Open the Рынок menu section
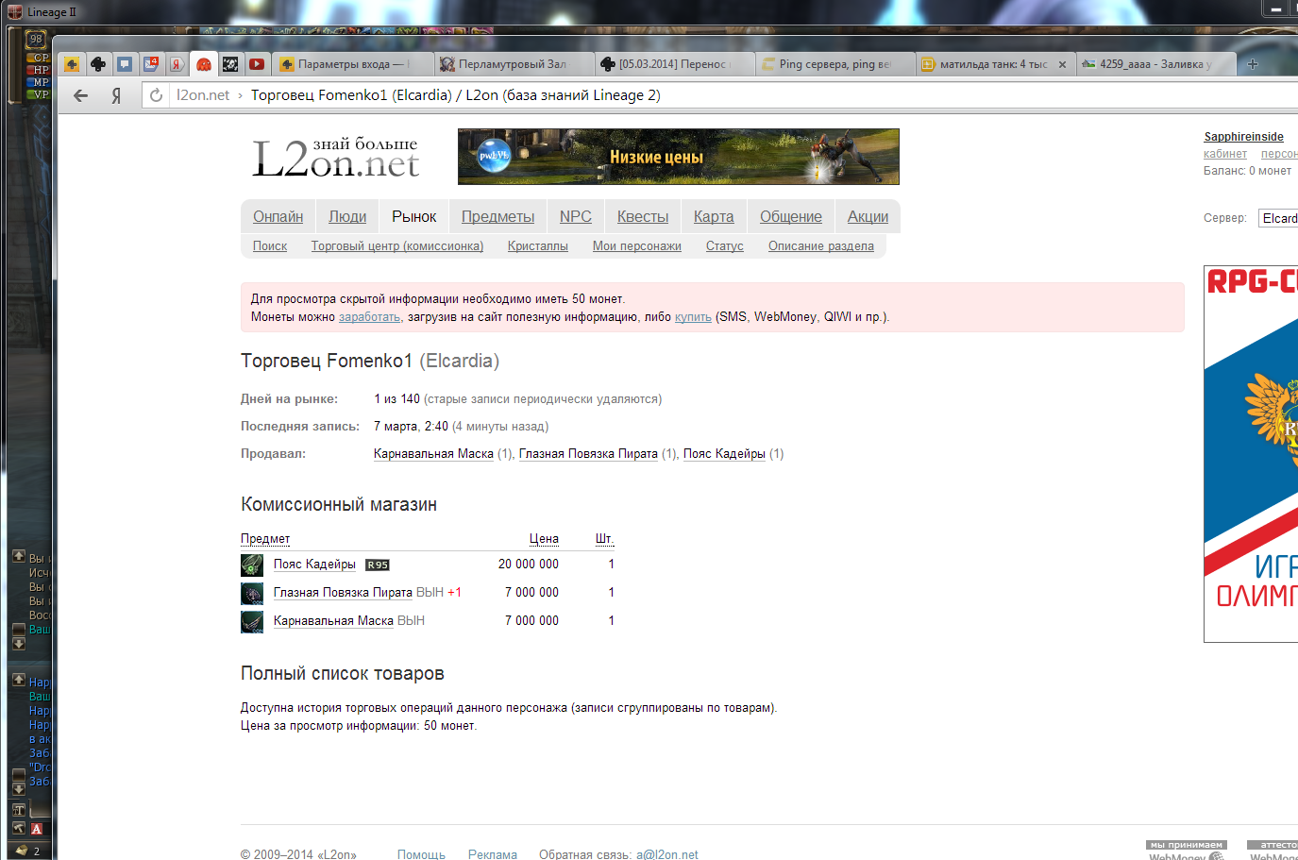The width and height of the screenshot is (1298, 860). click(414, 216)
